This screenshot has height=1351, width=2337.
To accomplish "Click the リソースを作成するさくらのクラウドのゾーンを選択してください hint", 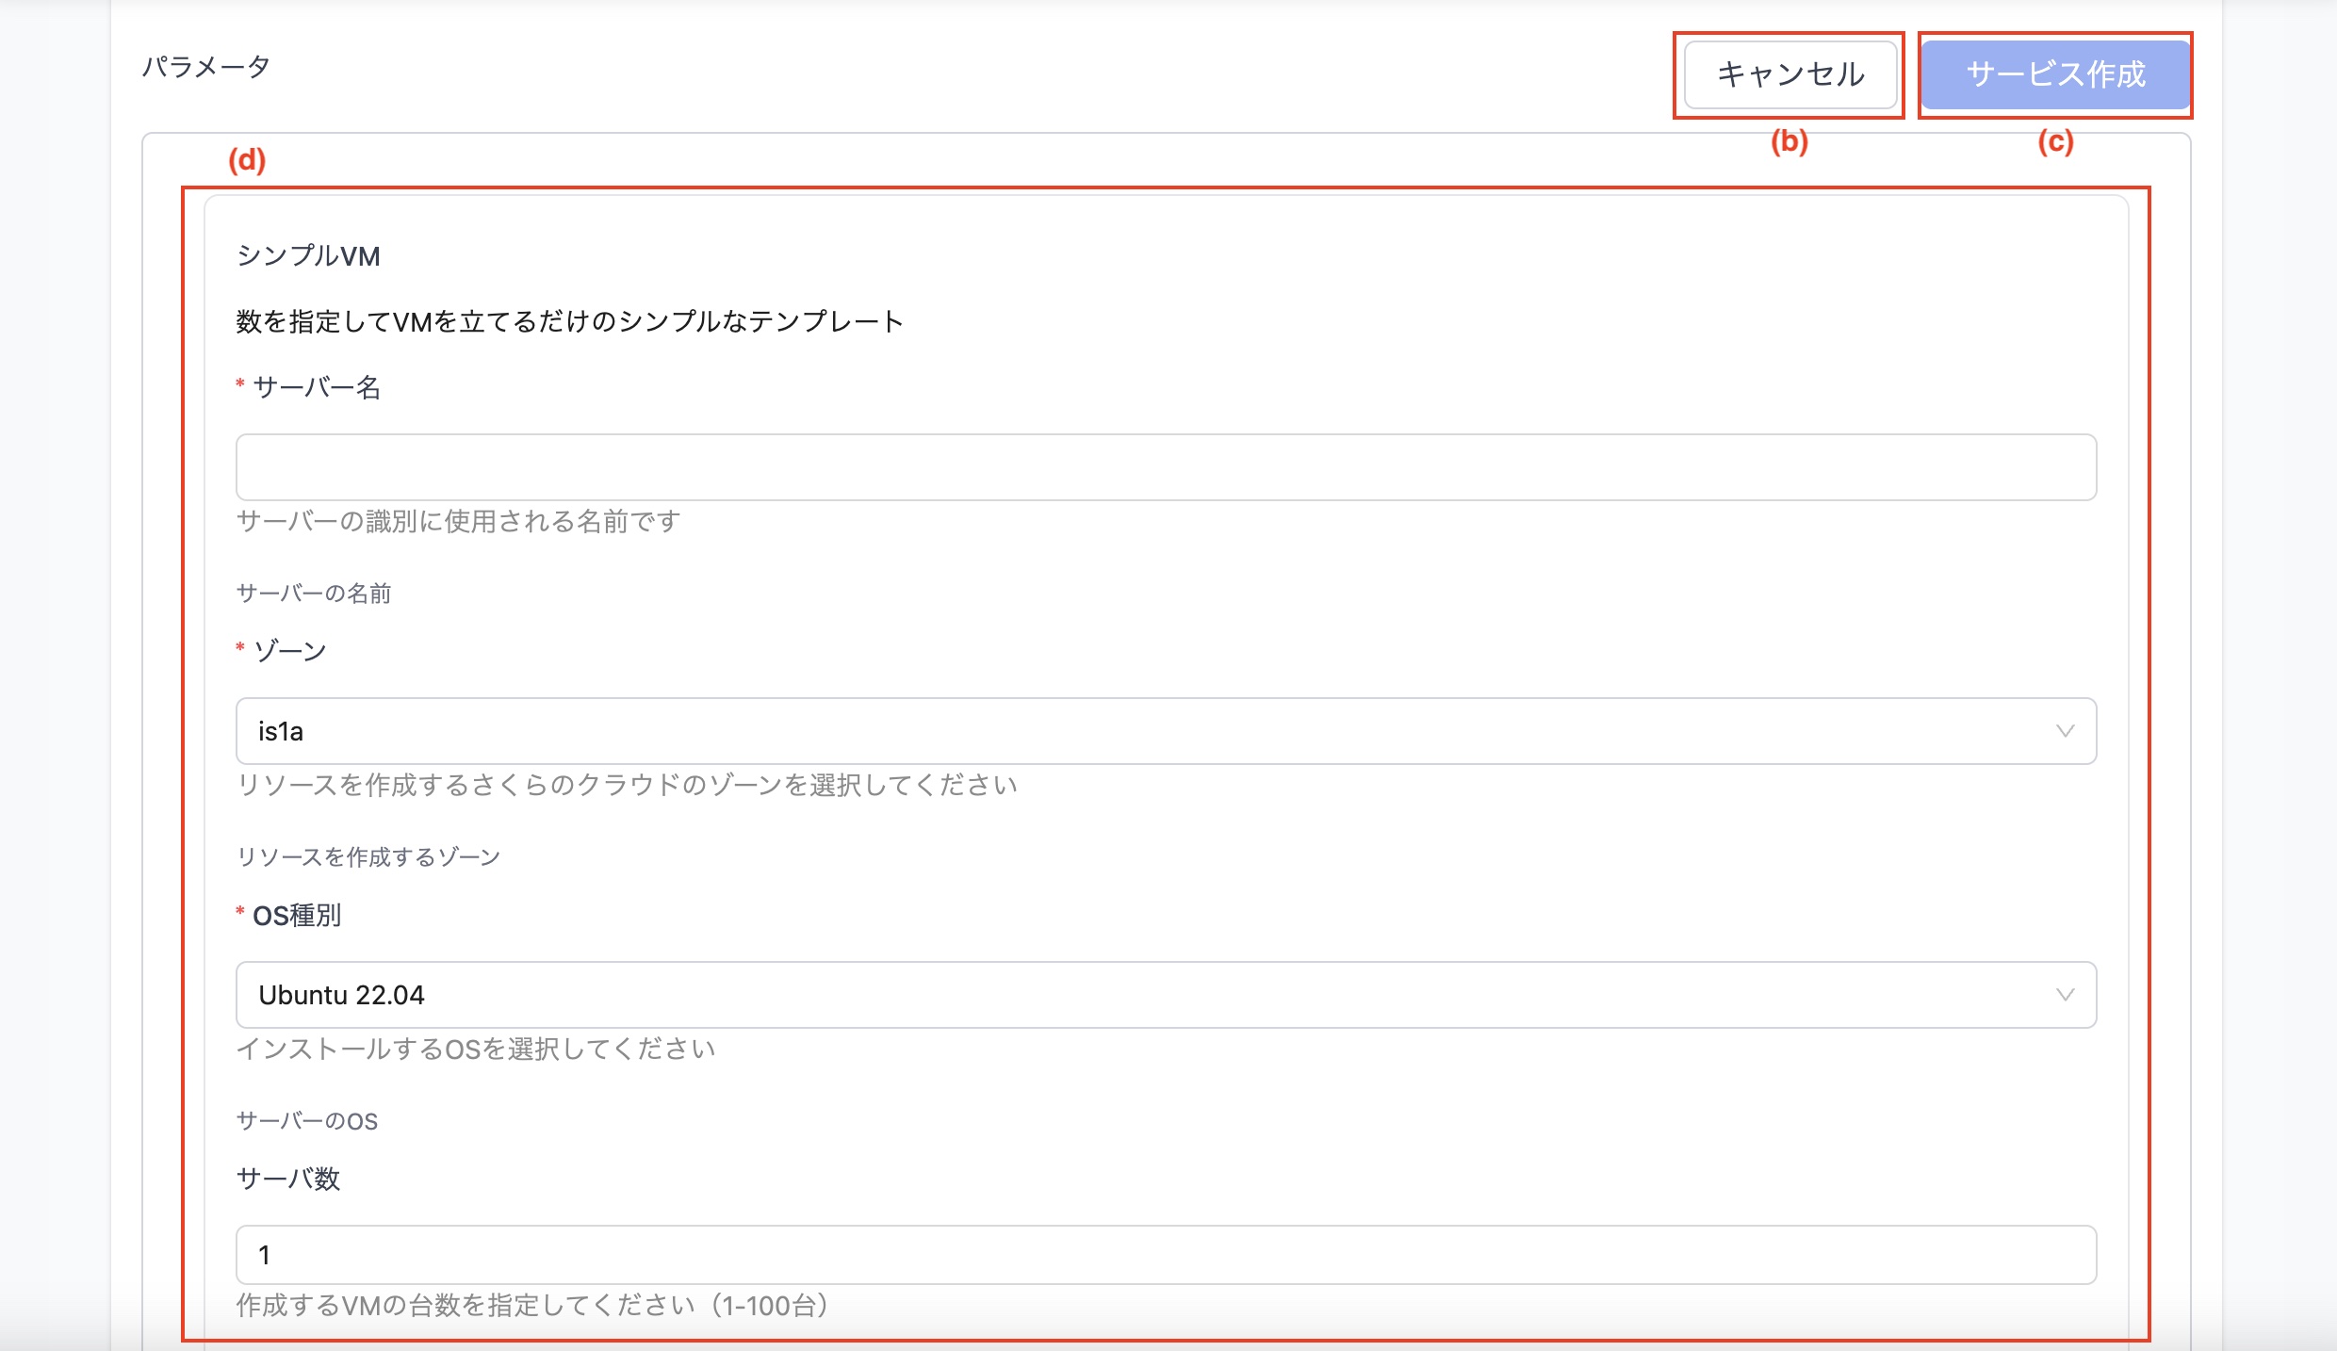I will tap(627, 785).
